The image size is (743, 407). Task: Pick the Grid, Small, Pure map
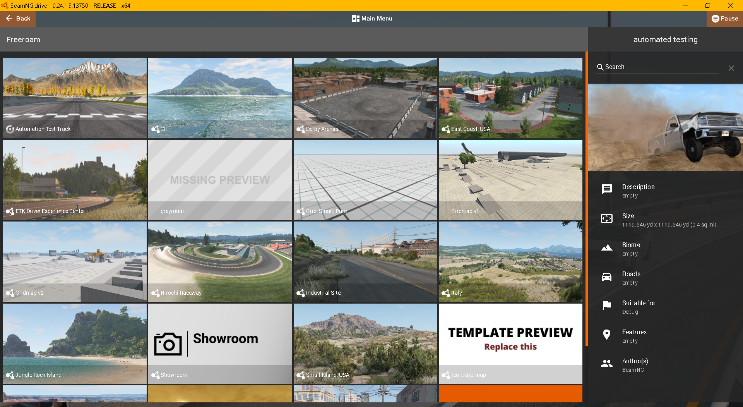click(x=365, y=180)
